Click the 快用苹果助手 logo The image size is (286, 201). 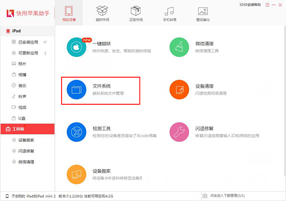(28, 13)
